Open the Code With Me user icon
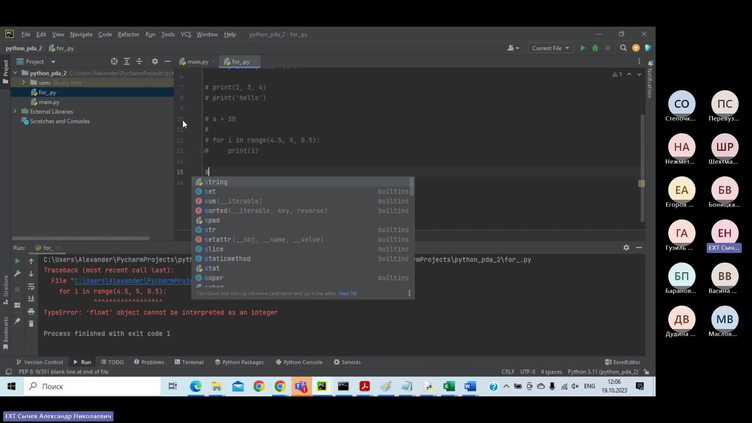Image resolution: width=752 pixels, height=423 pixels. [513, 48]
